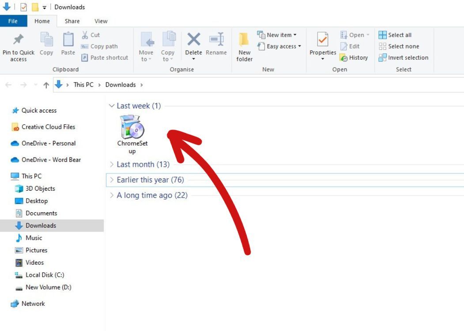Open the ChromeSetup installer file
The height and width of the screenshot is (331, 464).
pos(132,129)
